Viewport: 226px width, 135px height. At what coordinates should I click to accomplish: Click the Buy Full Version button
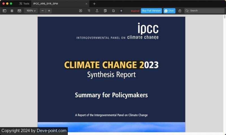[151, 11]
